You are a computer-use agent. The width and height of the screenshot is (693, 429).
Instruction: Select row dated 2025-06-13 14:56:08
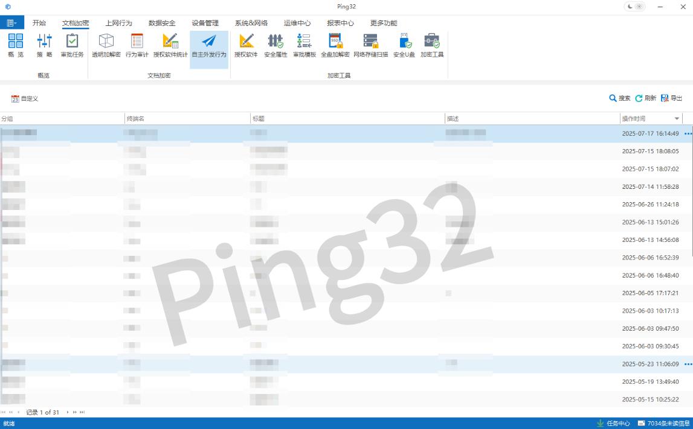point(347,240)
